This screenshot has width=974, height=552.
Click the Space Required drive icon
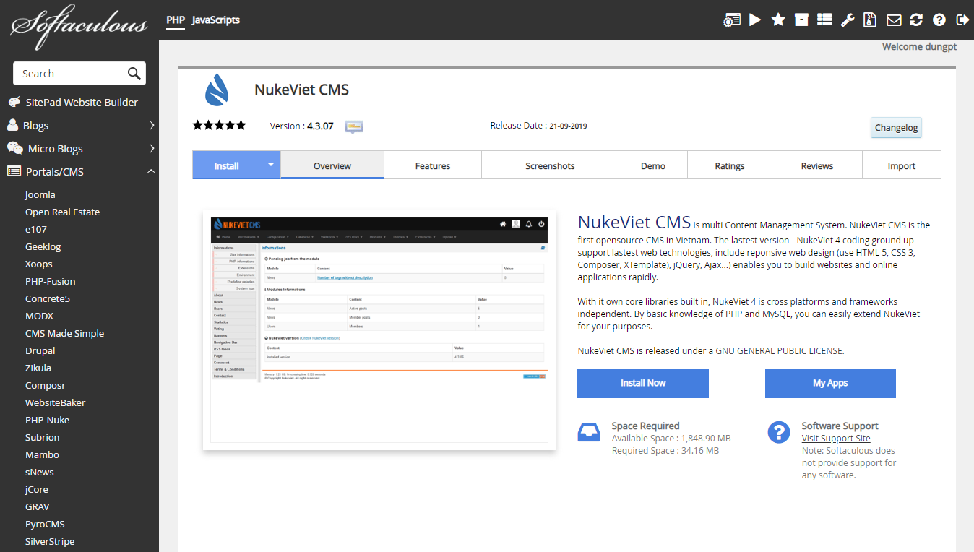(589, 432)
